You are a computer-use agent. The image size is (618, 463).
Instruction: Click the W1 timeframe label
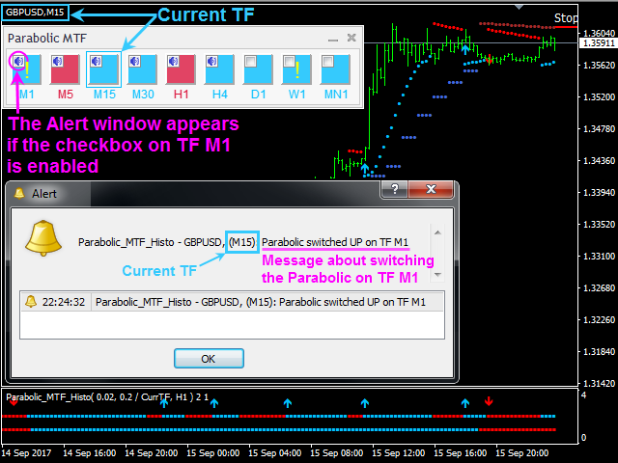(x=297, y=95)
